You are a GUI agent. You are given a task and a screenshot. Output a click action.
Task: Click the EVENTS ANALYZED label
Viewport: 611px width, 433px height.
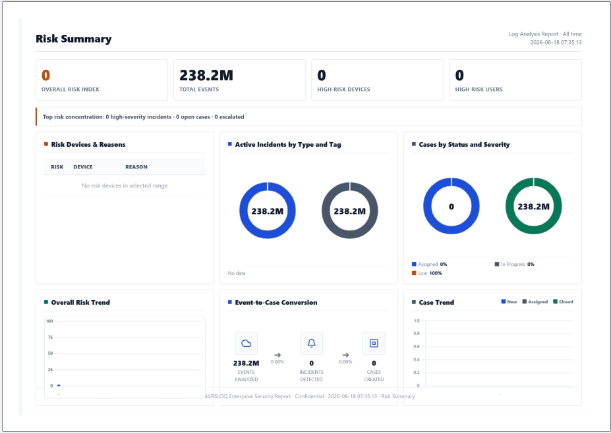pos(247,376)
